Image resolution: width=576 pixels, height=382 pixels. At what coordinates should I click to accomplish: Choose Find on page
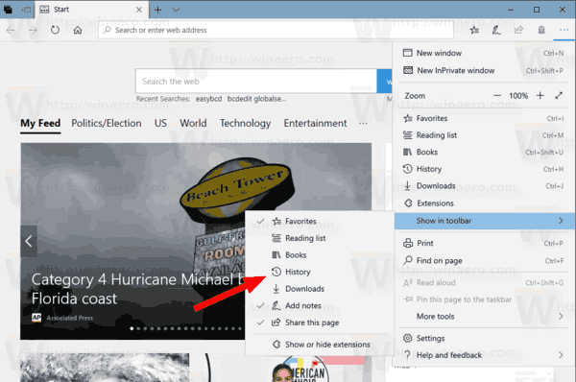click(x=483, y=261)
